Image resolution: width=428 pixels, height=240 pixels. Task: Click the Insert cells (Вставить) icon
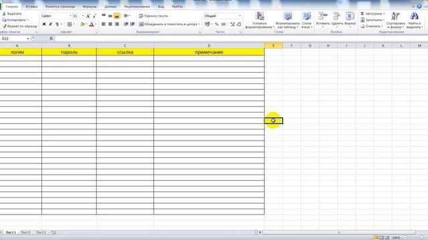(322, 16)
